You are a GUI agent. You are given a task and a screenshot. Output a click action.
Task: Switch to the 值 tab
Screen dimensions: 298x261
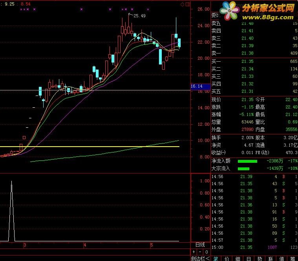tap(282, 259)
